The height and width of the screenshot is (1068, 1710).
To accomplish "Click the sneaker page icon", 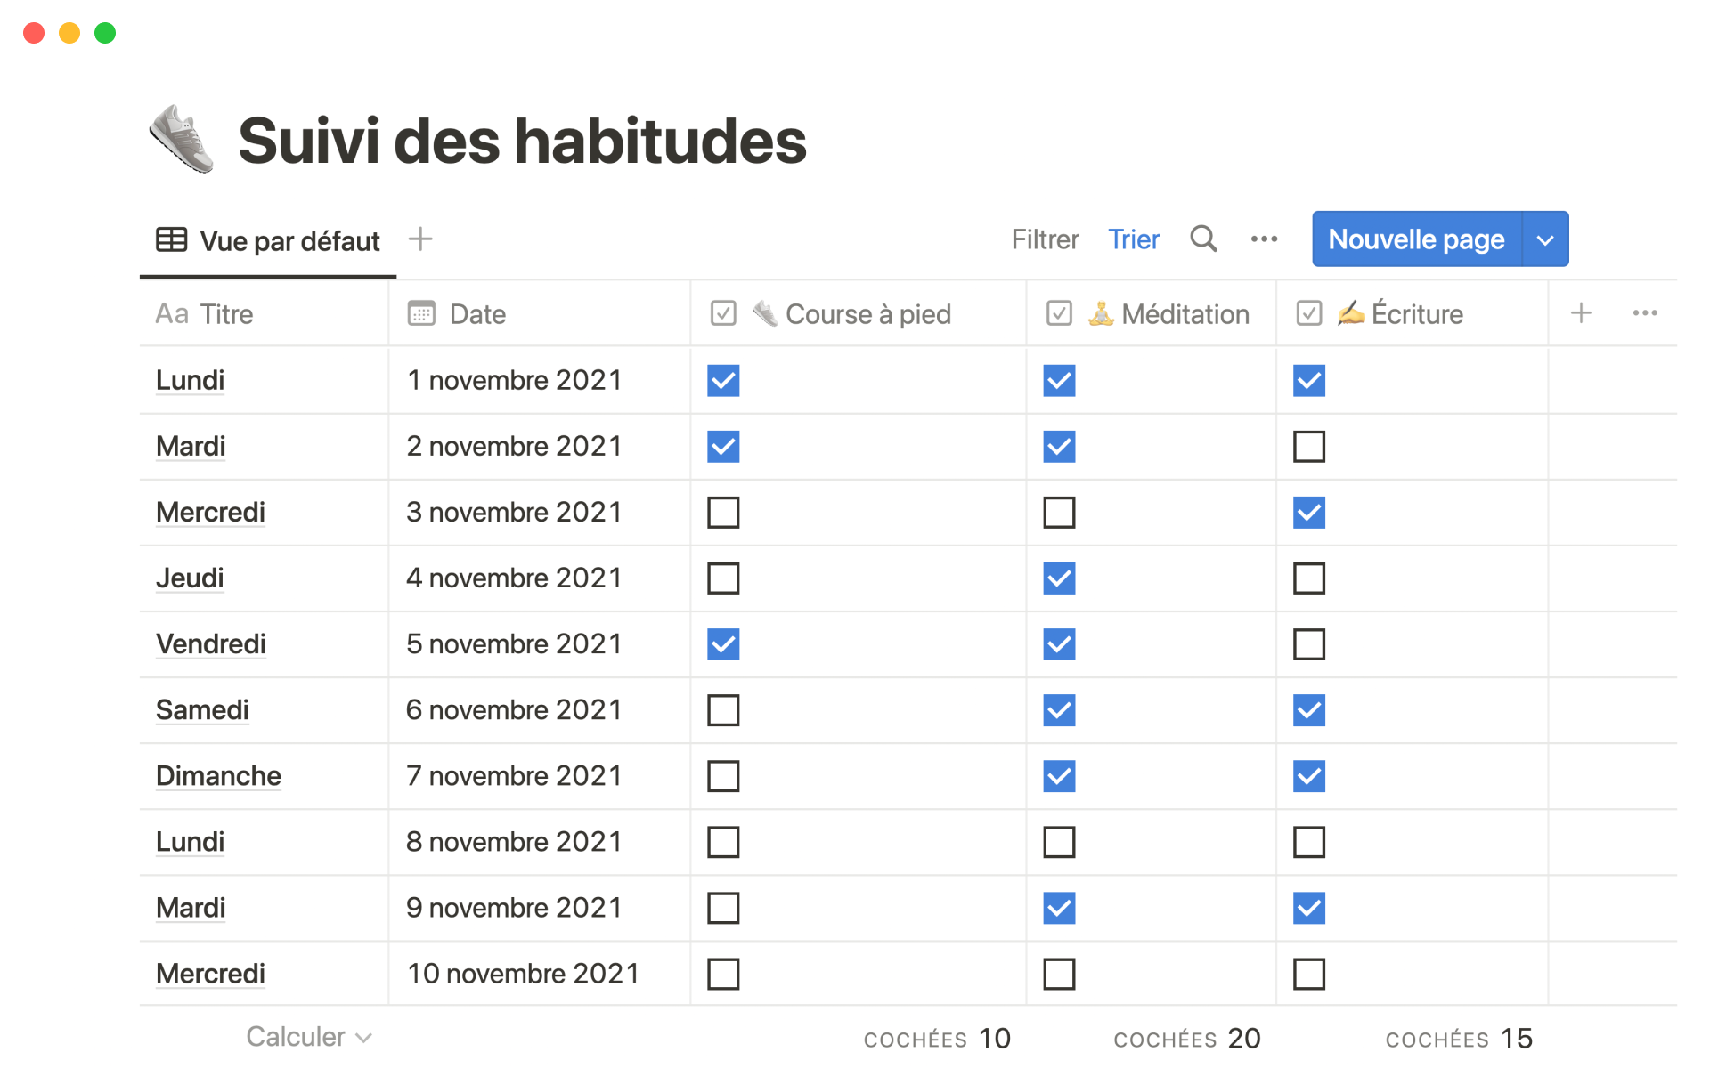I will (182, 140).
